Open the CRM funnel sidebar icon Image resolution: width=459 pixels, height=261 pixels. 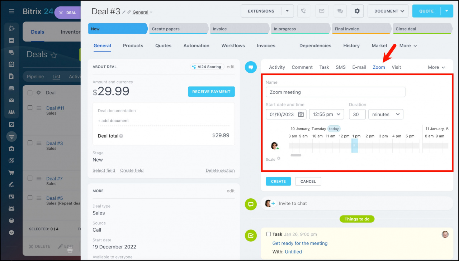tap(11, 136)
